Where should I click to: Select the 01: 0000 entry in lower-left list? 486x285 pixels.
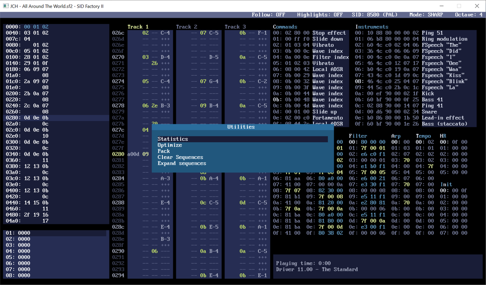tap(55, 233)
